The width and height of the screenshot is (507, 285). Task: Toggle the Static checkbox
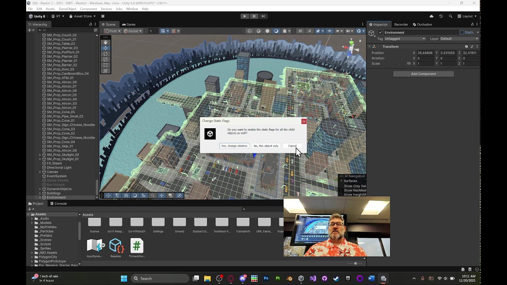(462, 32)
